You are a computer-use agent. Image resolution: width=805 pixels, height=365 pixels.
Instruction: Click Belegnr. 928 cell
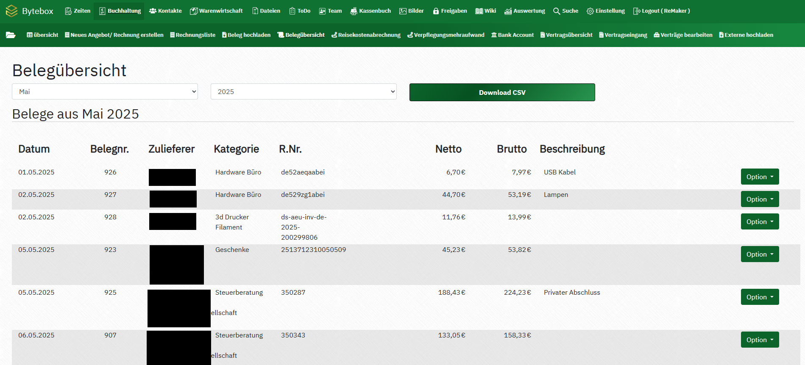pos(110,217)
